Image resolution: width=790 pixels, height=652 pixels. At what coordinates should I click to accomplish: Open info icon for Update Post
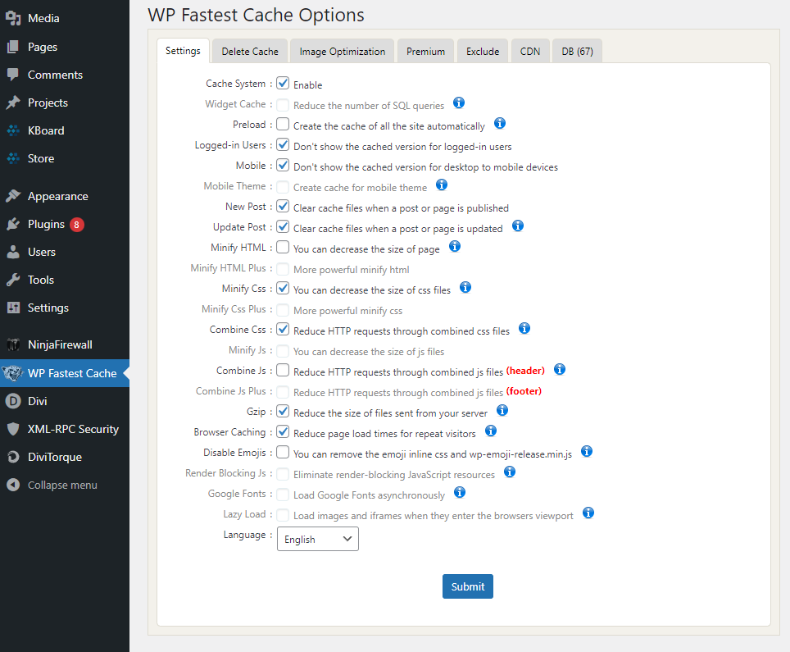coord(517,226)
